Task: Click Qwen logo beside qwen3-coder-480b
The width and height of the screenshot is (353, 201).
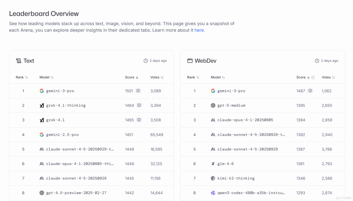Action: (x=213, y=193)
